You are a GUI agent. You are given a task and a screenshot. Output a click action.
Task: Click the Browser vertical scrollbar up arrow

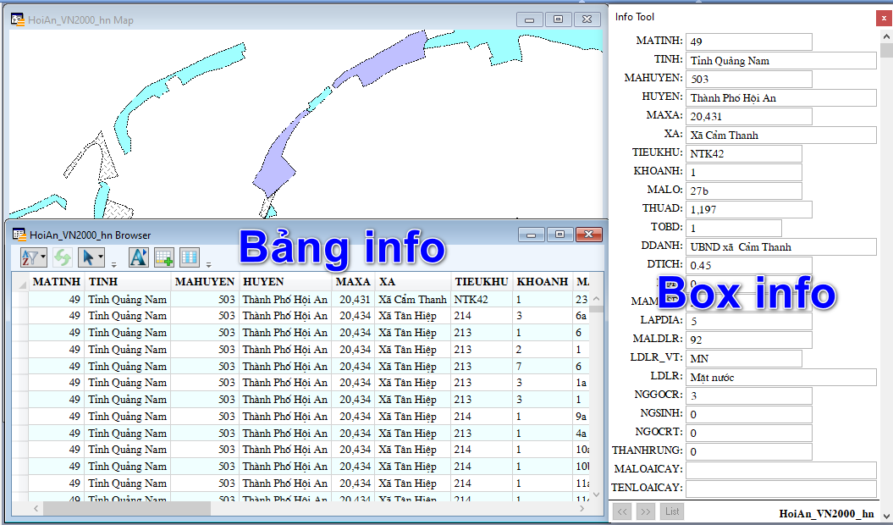596,299
